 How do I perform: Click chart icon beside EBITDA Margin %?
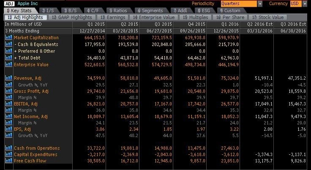click(x=9, y=110)
